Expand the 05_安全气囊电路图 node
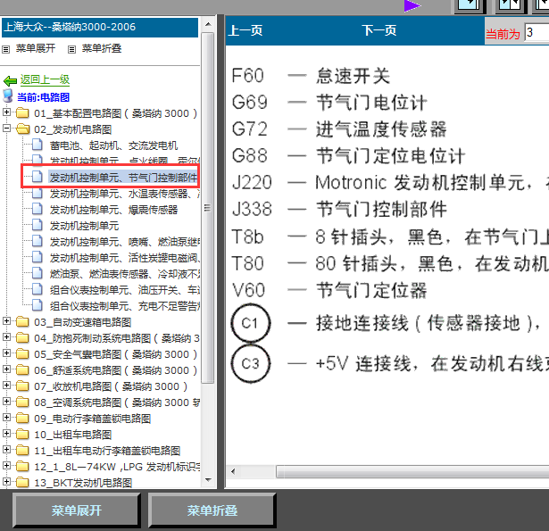 6,353
